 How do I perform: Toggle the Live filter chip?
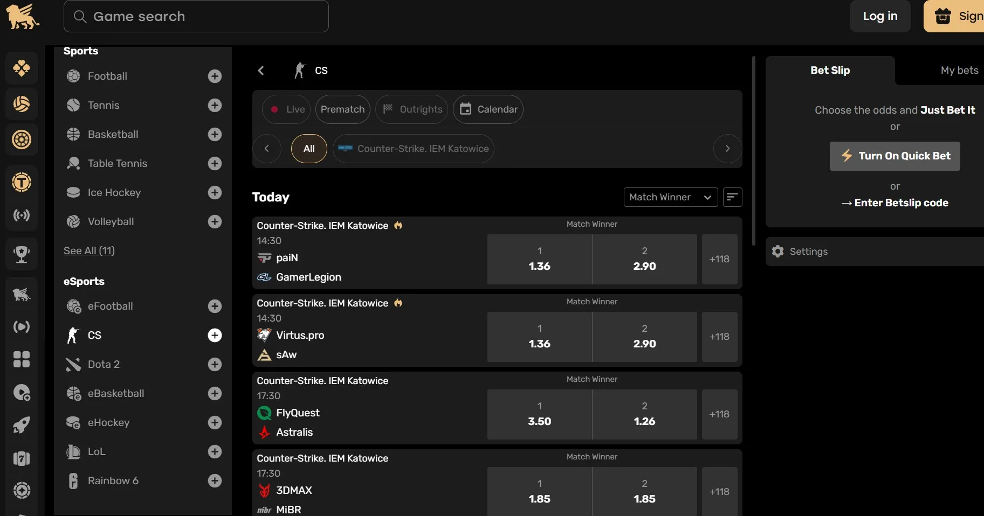286,109
